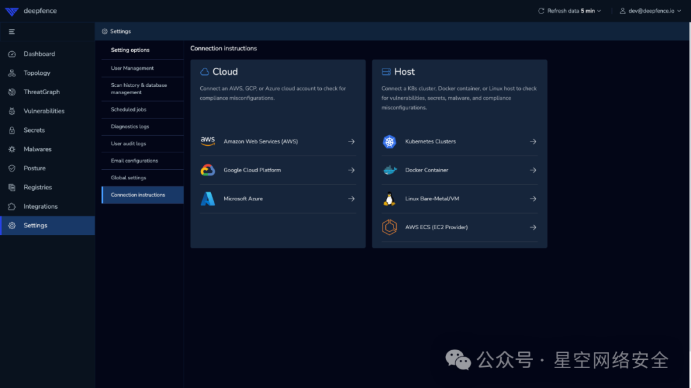Click the Posture shield icon
The image size is (691, 388).
click(x=12, y=168)
